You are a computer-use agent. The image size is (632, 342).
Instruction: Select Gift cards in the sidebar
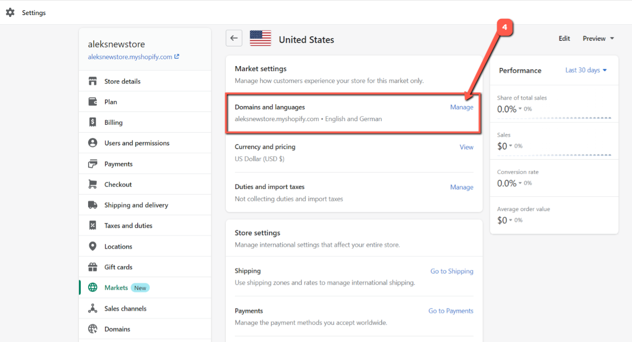[x=145, y=267]
